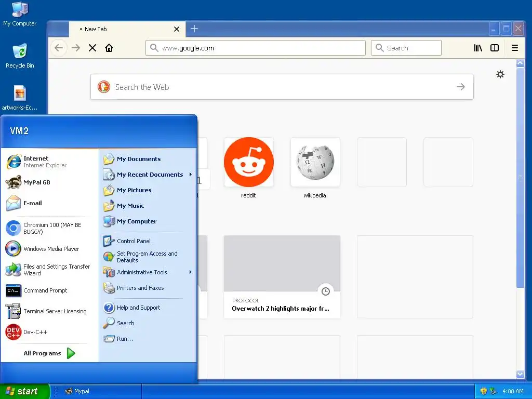Viewport: 532px width, 399px height.
Task: Open Terminal Server Licensing
Action: pyautogui.click(x=49, y=311)
